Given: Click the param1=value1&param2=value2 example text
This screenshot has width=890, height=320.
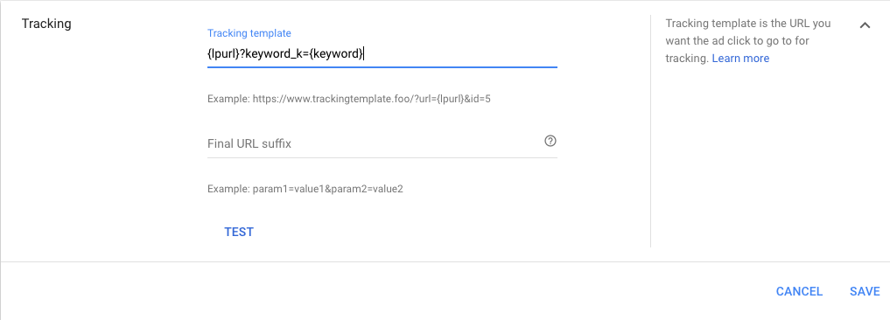Looking at the screenshot, I should pos(327,189).
